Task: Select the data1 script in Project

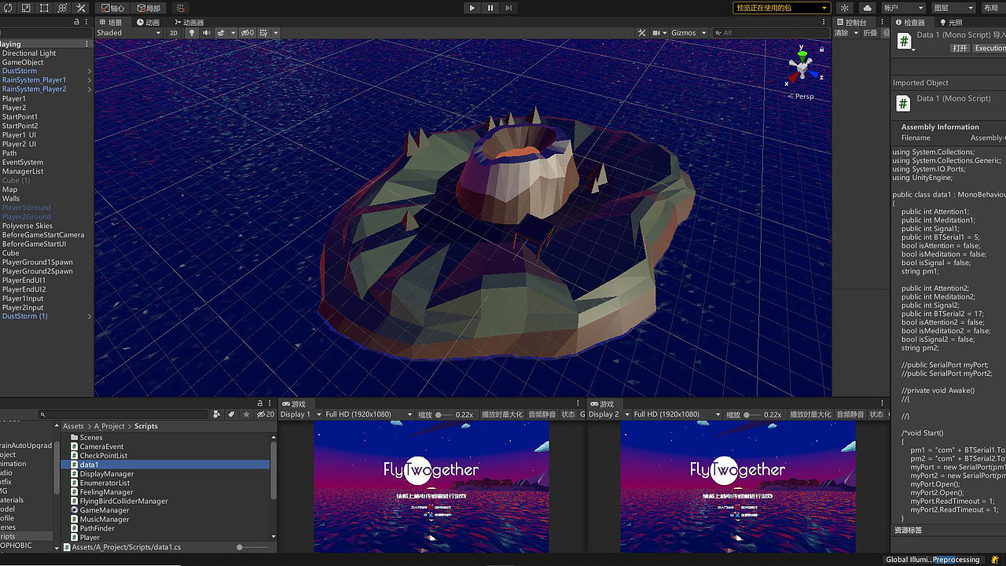Action: pos(165,465)
